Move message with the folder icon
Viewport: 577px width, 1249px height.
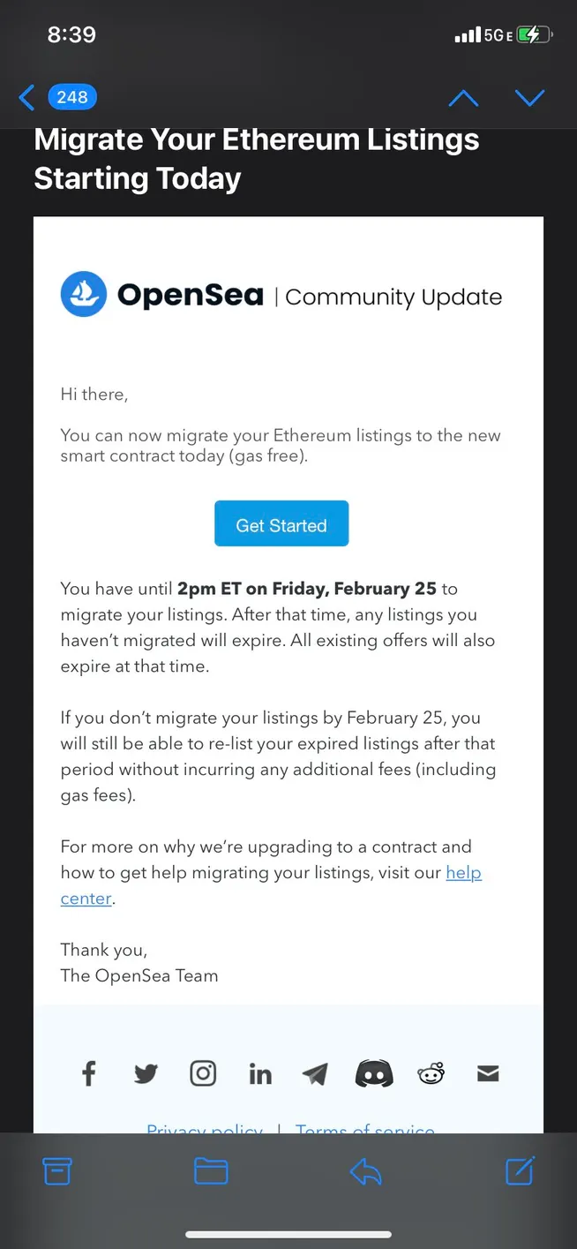coord(211,1171)
